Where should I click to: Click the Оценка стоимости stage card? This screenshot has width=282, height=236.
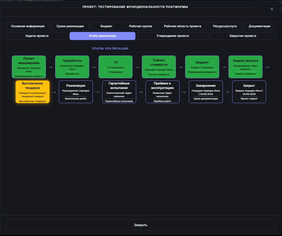(x=159, y=67)
